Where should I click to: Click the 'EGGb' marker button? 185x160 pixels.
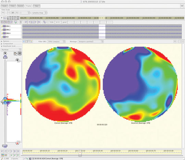coord(51,22)
